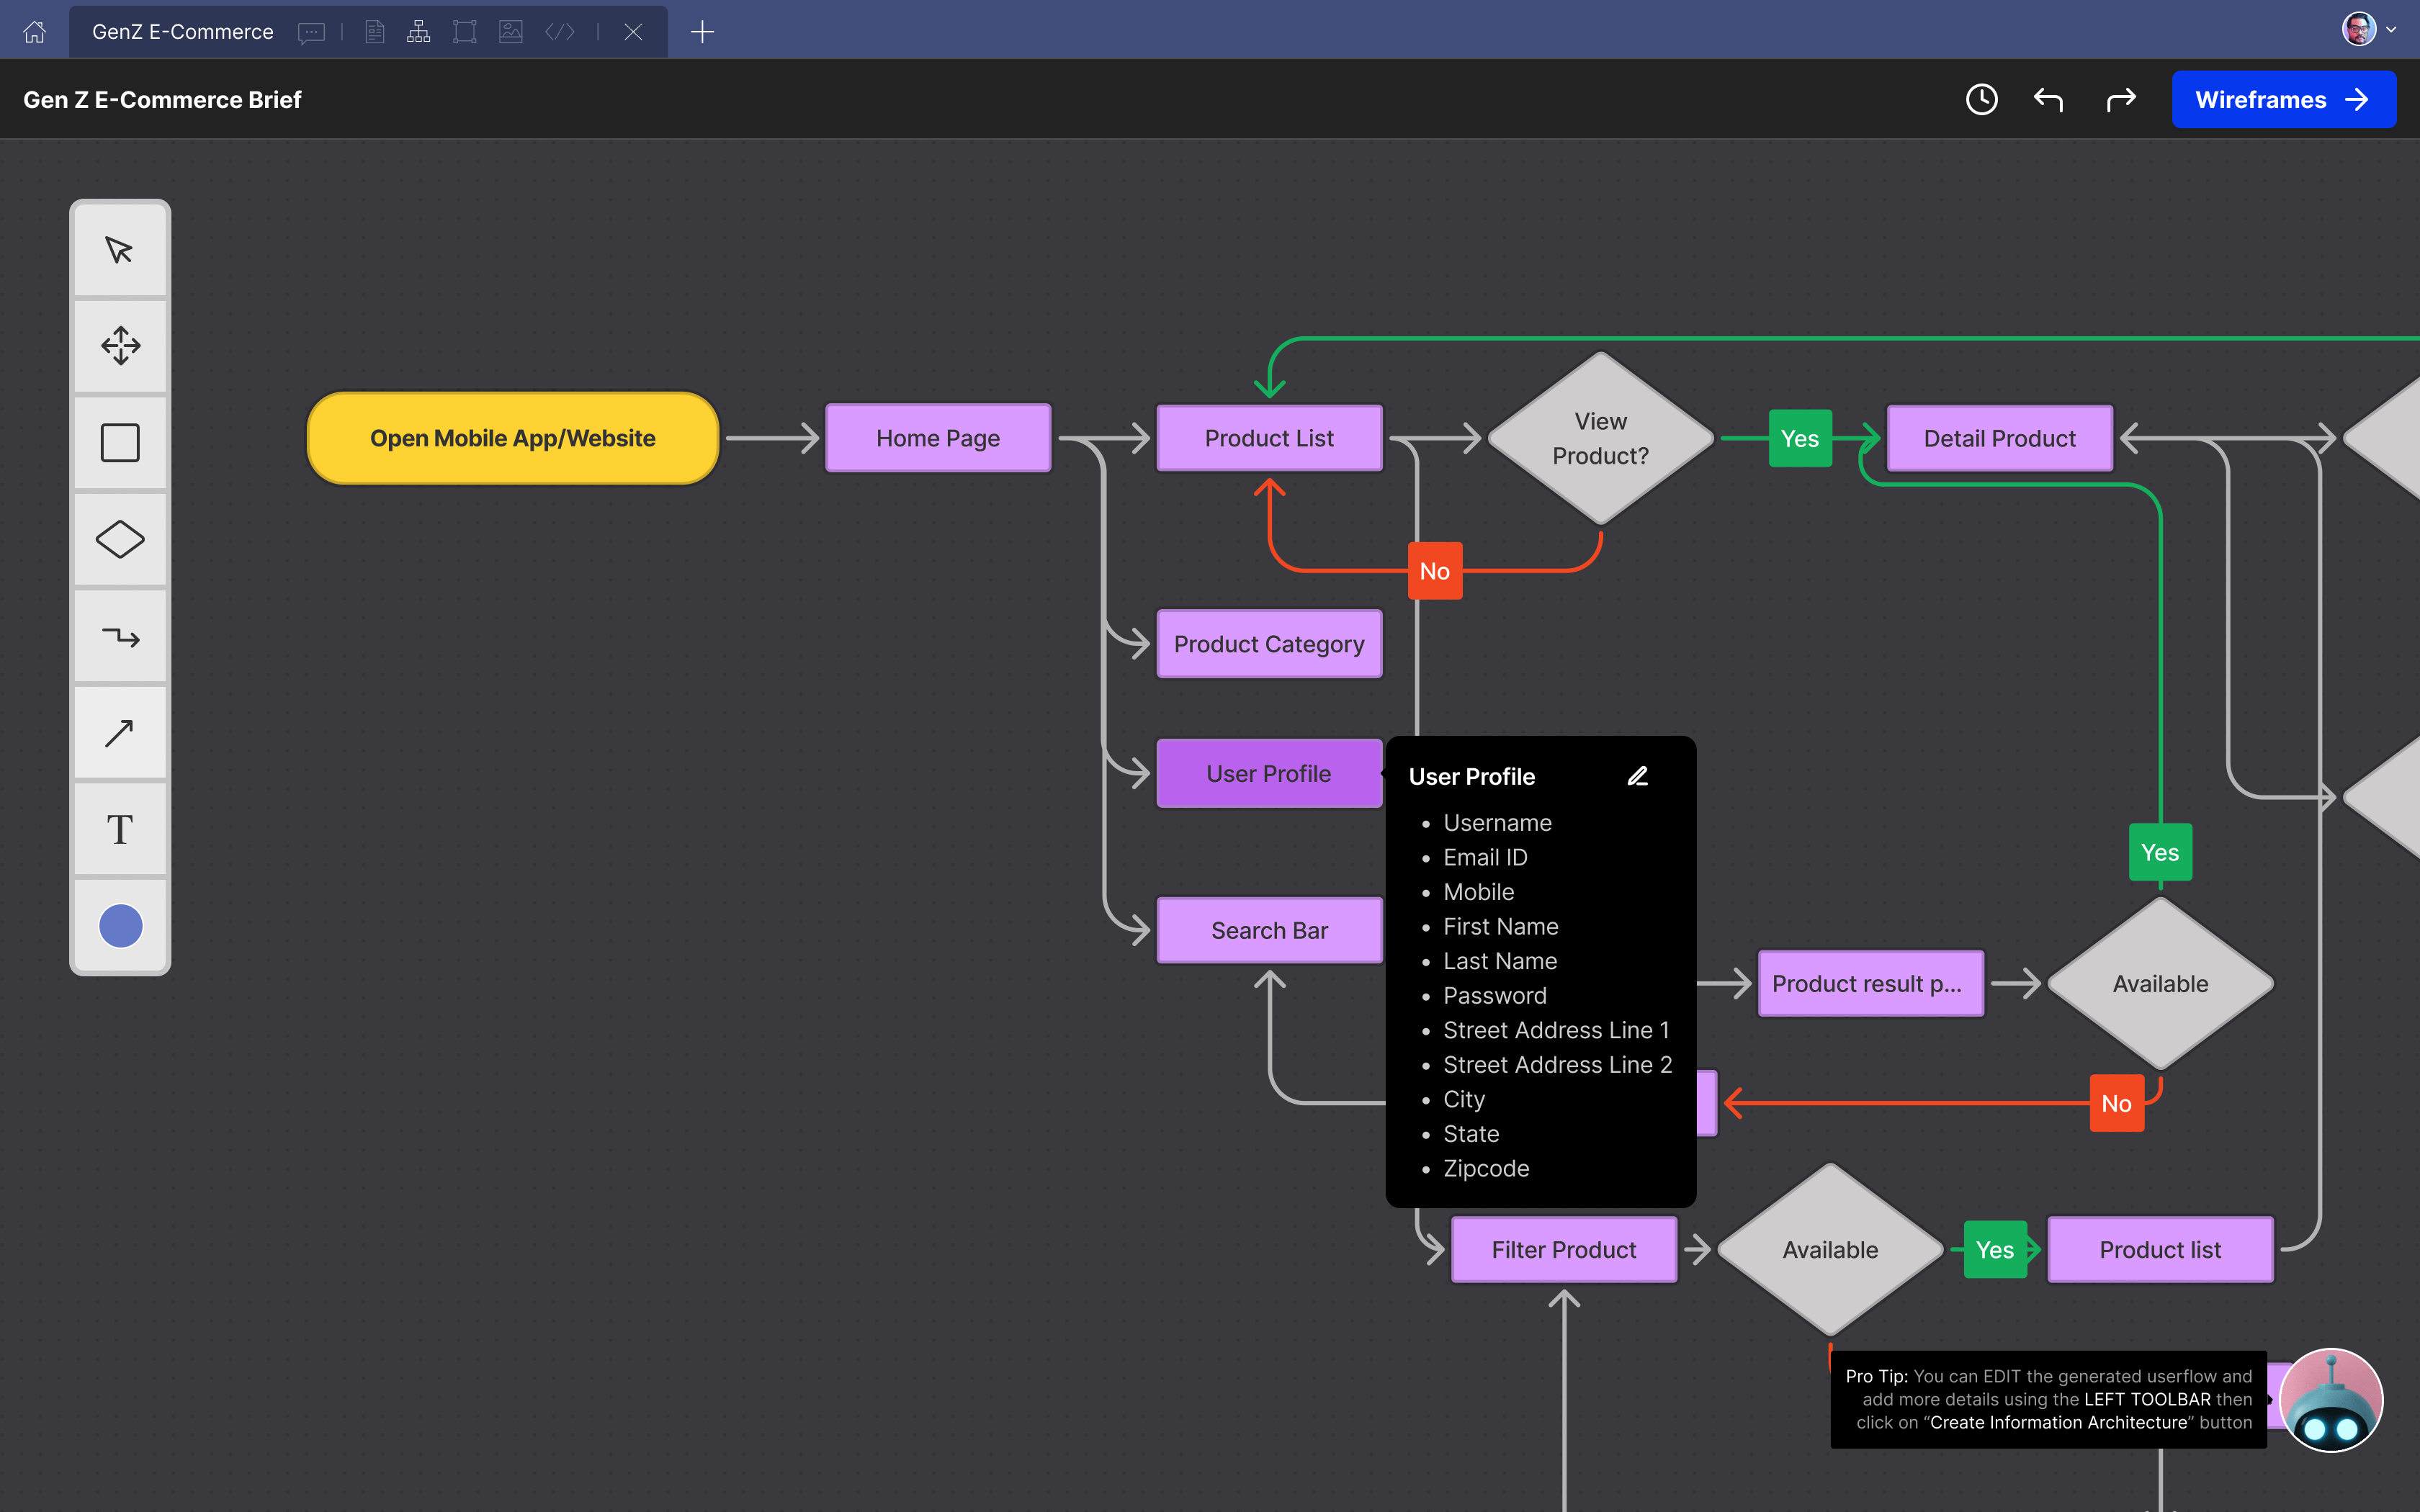Choose the rectangle shape tool

(x=120, y=442)
